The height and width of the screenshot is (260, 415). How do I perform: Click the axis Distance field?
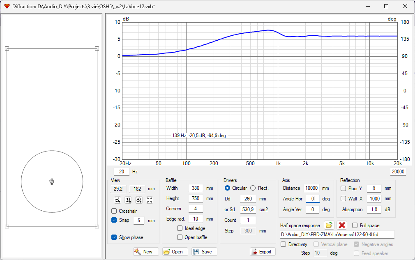point(311,188)
